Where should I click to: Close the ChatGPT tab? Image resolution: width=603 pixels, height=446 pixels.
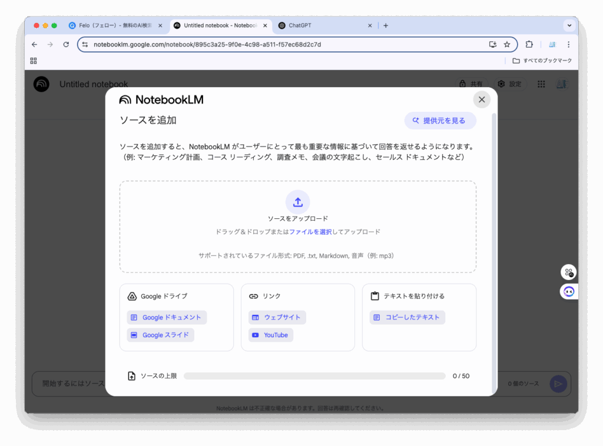pyautogui.click(x=370, y=25)
